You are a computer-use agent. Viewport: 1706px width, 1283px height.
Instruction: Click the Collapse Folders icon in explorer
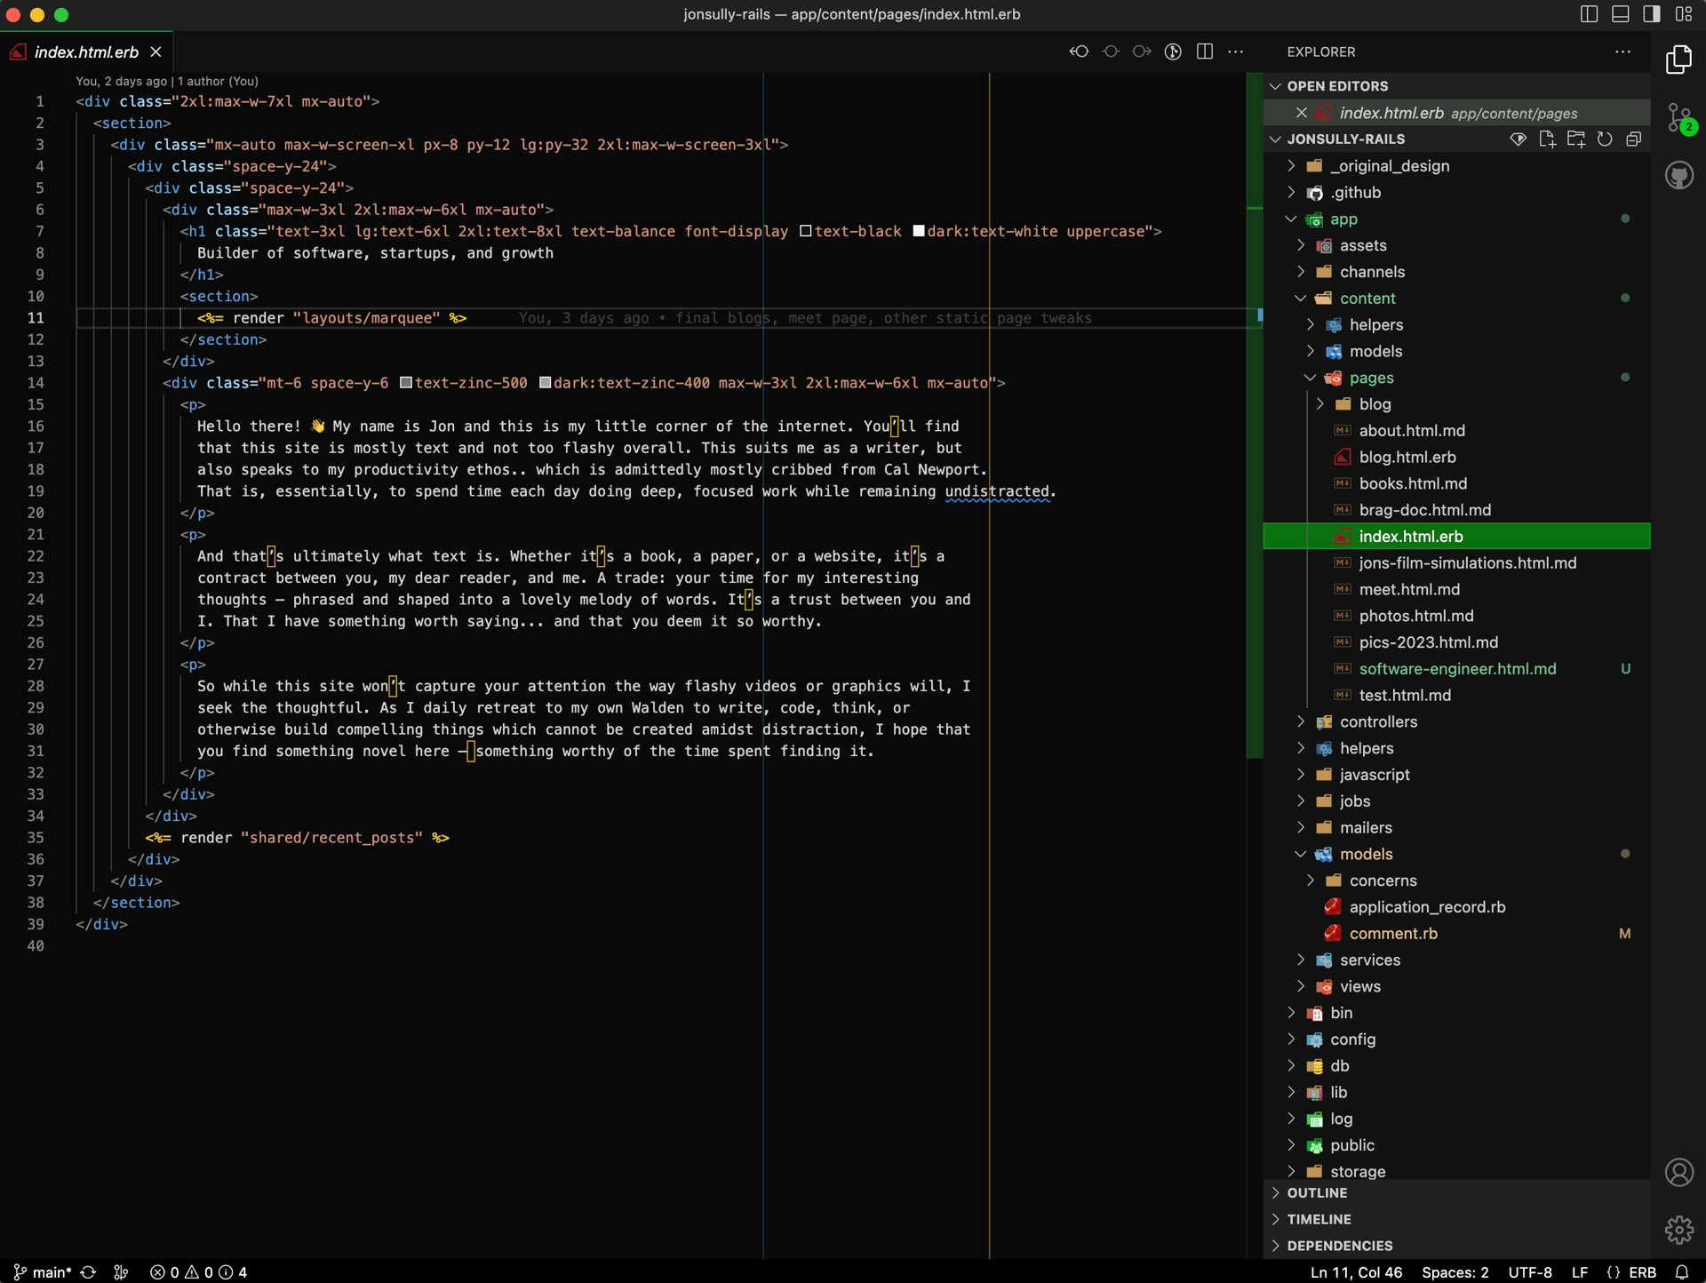click(1633, 139)
